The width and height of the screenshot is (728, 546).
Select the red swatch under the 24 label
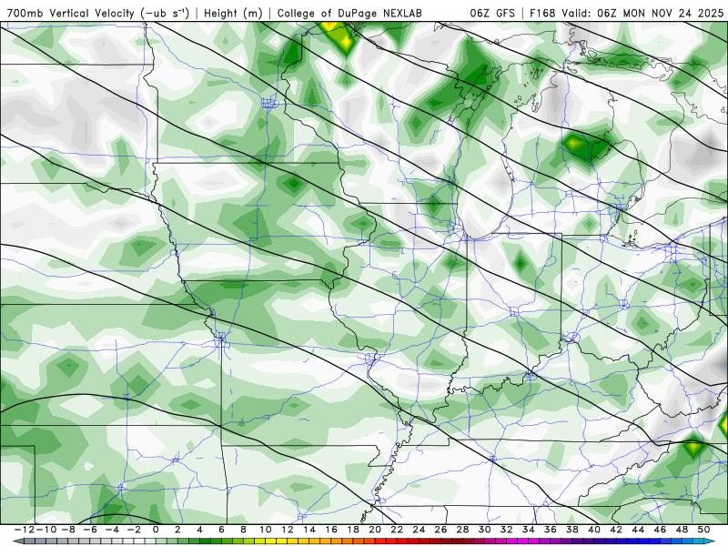point(424,541)
